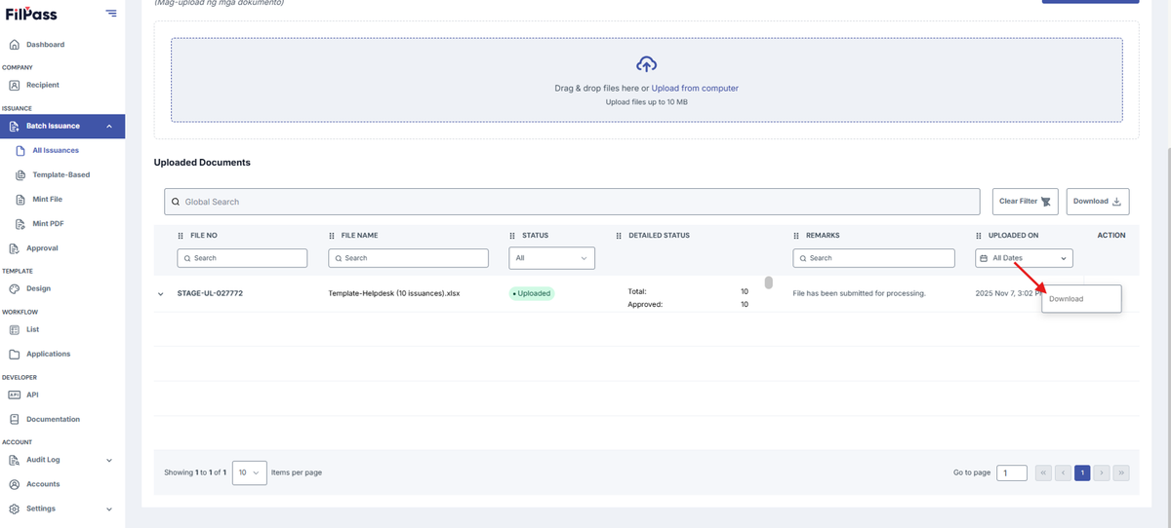Click the Detailed Status column drag handle
The width and height of the screenshot is (1171, 528).
pos(620,236)
